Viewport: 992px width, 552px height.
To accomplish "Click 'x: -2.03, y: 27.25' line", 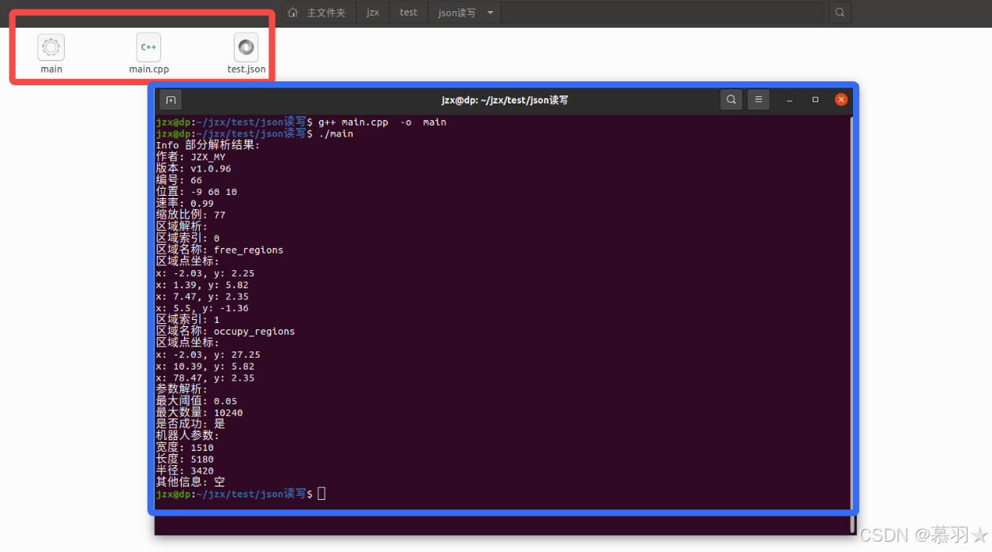I will tap(208, 355).
